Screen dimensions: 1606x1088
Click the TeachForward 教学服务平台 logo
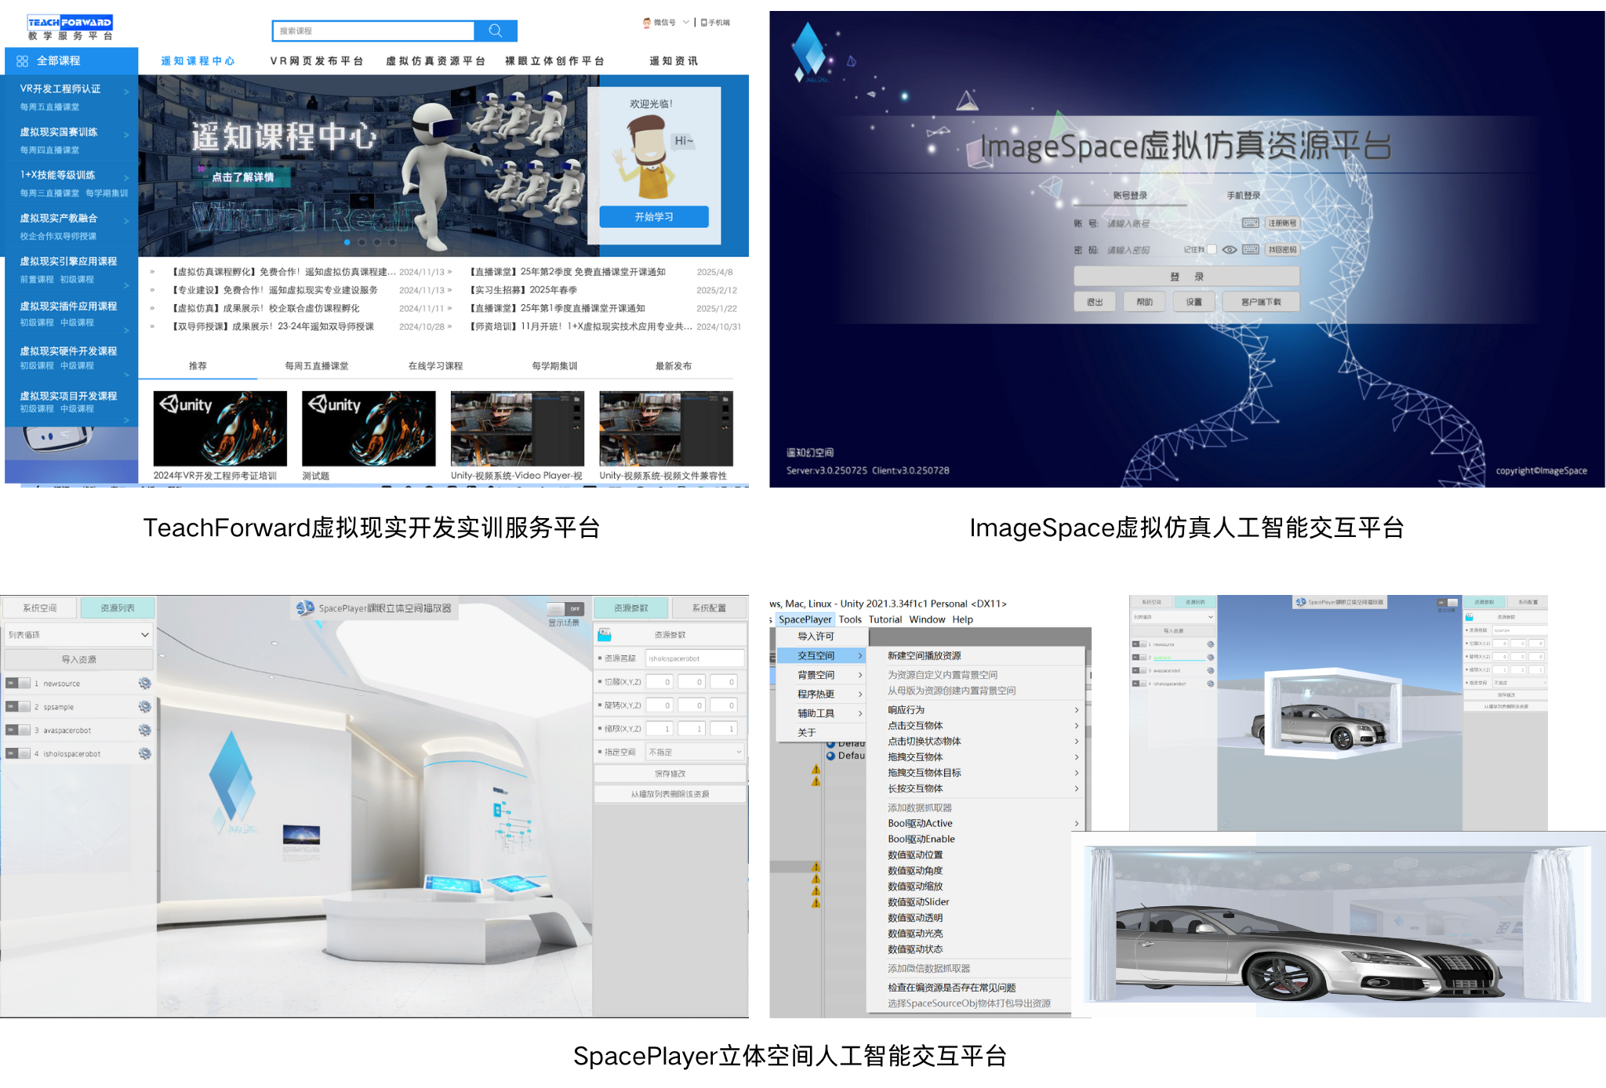click(x=70, y=27)
